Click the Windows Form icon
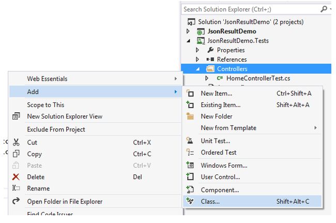336x223 pixels. click(x=190, y=166)
